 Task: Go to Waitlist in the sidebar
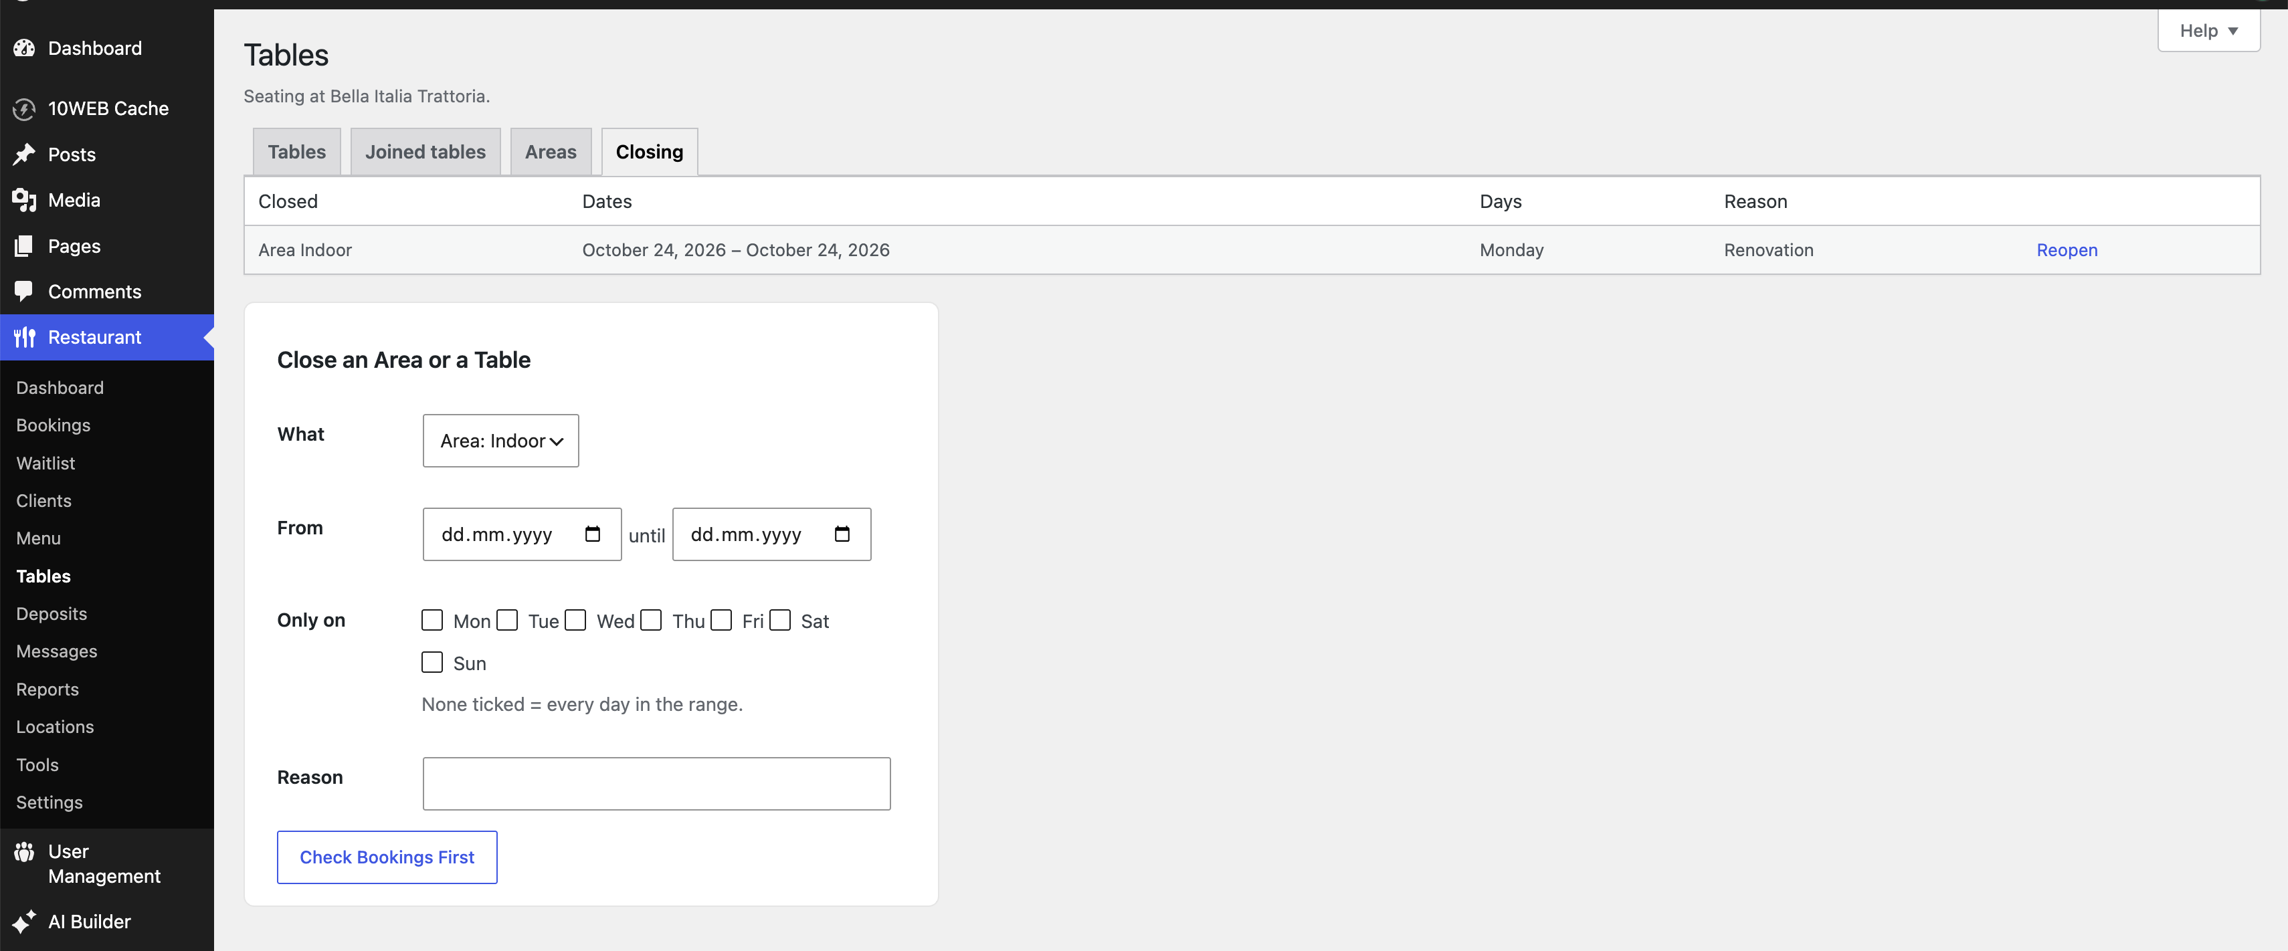click(45, 463)
